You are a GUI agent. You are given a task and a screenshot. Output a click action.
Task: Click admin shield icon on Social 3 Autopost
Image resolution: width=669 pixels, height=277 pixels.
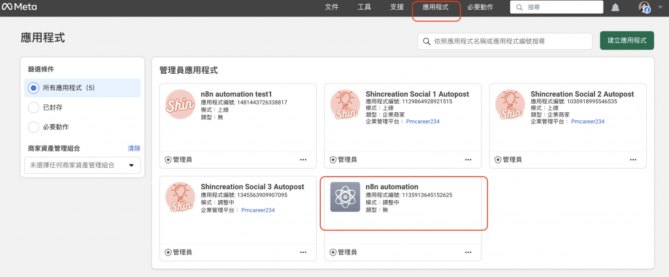pyautogui.click(x=168, y=252)
